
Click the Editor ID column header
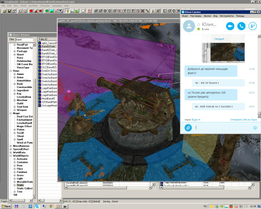[x=47, y=39]
